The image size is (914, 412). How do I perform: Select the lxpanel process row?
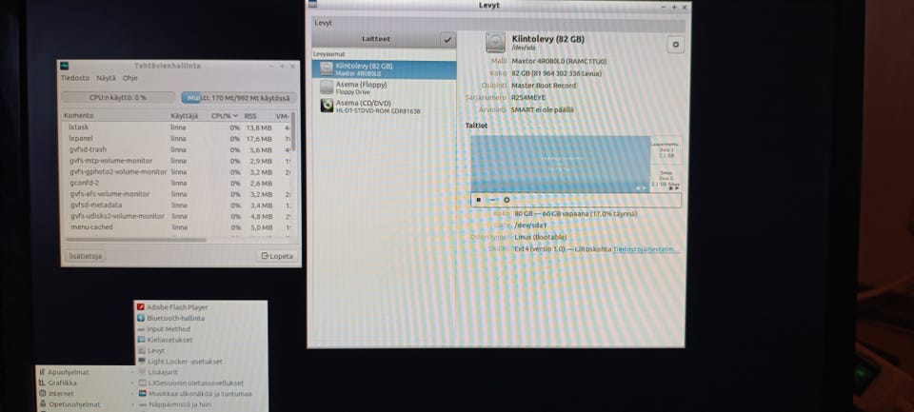coord(176,139)
